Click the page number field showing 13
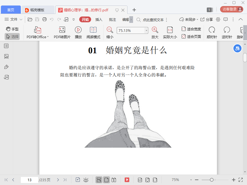 pyautogui.click(x=30, y=180)
